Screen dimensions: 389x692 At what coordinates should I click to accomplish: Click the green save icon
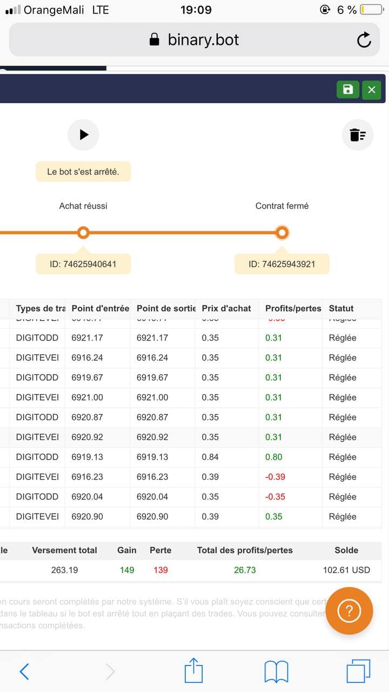click(x=348, y=90)
